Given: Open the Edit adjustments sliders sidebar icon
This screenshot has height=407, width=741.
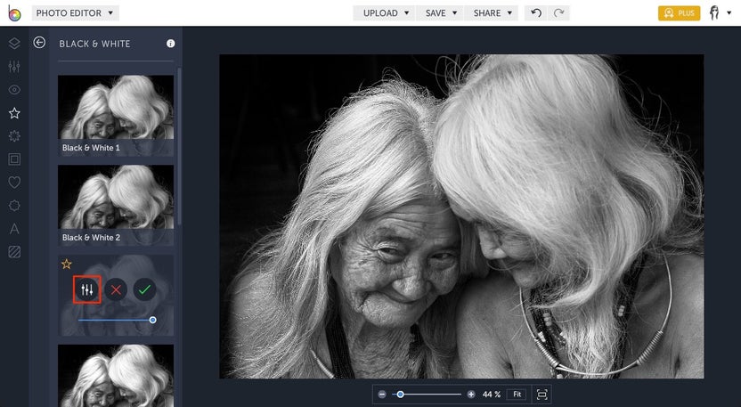Looking at the screenshot, I should pos(14,67).
